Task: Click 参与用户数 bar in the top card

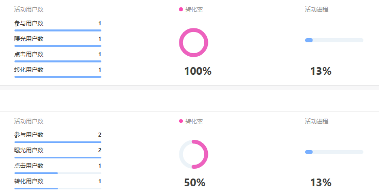Action: pos(58,30)
